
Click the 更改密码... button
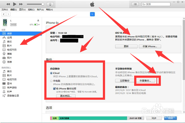[66, 96]
